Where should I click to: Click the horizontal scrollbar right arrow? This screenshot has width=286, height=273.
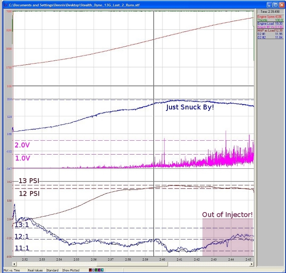coord(252,264)
